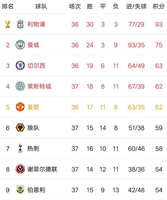The image size is (167, 200).
Task: Click the gold trophy icon for first place
Action: pos(8,24)
